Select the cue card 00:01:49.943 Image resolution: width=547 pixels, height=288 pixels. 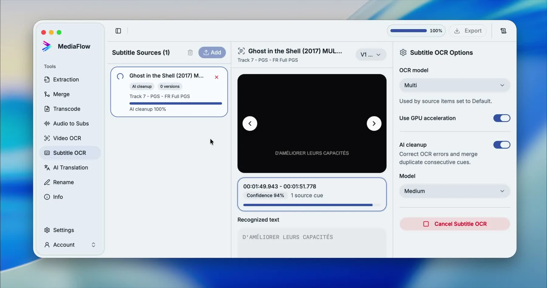pos(312,194)
